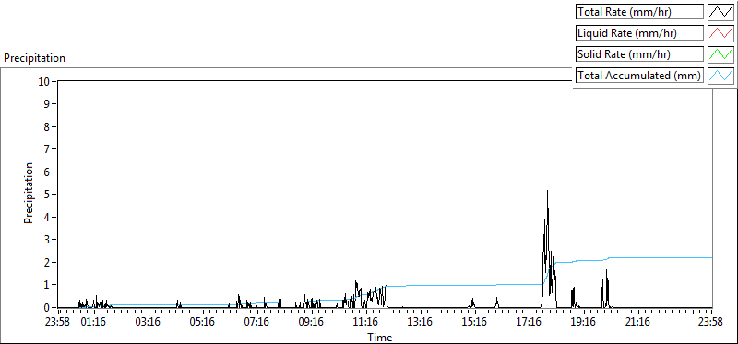Click the vertical Precipitation axis label
The height and width of the screenshot is (344, 738).
click(29, 193)
